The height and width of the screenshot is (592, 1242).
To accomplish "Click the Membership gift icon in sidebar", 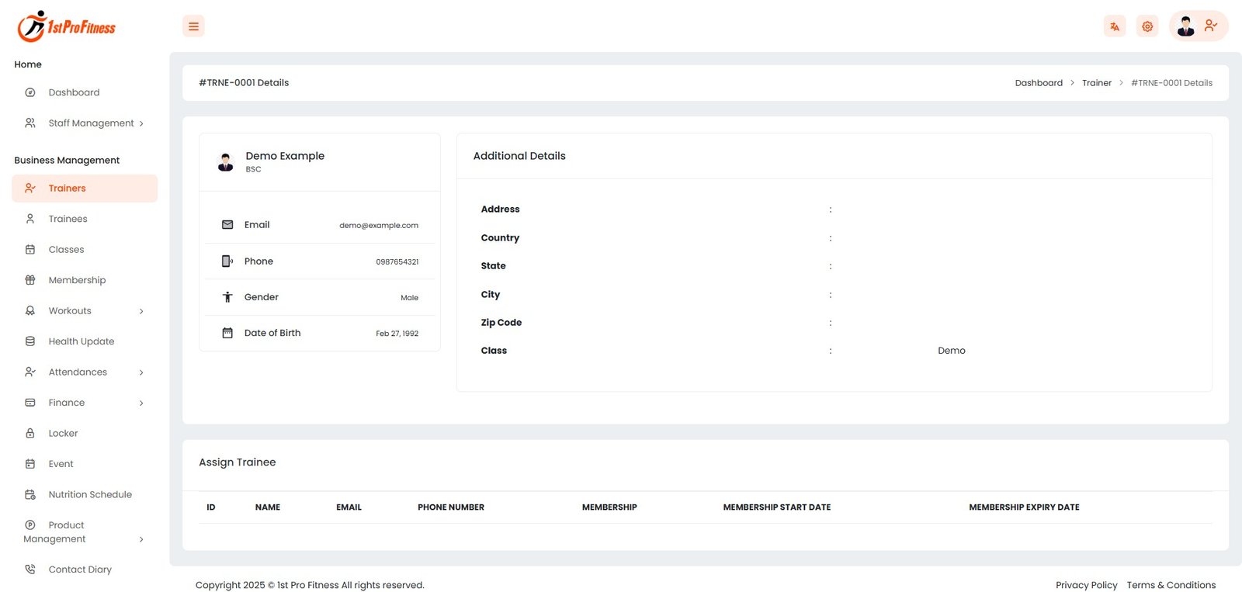I will (x=30, y=280).
